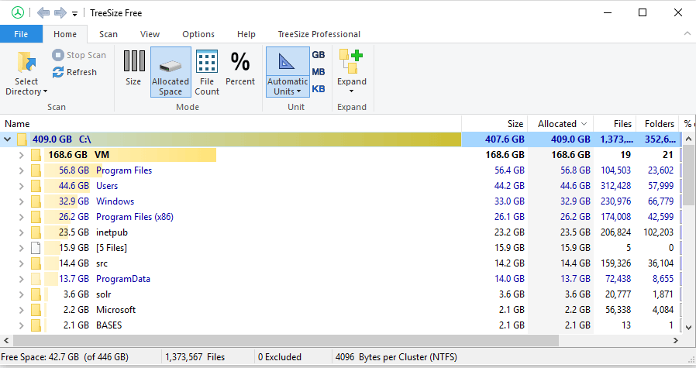Image resolution: width=696 pixels, height=368 pixels.
Task: Click the vertical scrollbar down arrow
Action: [688, 328]
